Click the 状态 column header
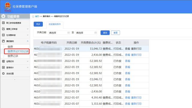Image resolution: width=192 pixels, height=108 pixels. pos(118,43)
